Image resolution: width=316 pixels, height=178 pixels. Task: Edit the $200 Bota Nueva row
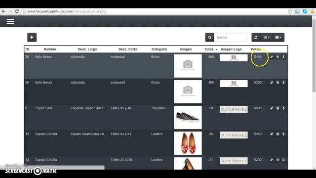pos(272,83)
